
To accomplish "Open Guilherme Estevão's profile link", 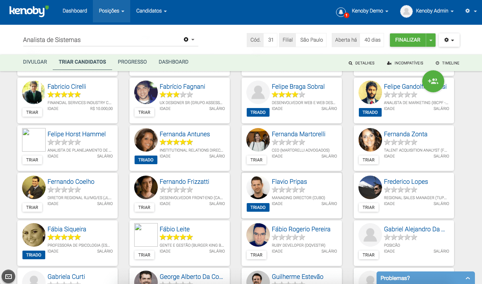I will [297, 277].
